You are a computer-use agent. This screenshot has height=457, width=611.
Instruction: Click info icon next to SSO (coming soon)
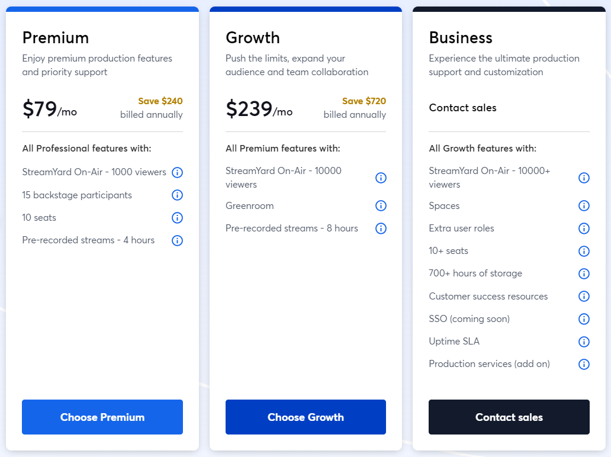click(584, 319)
